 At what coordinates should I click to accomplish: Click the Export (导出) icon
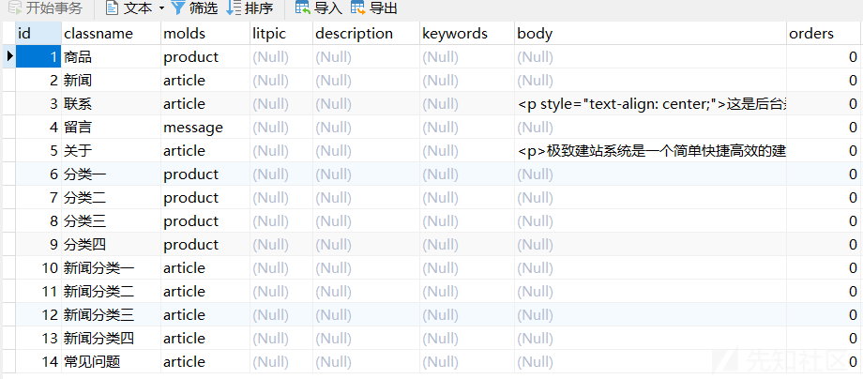click(x=358, y=8)
